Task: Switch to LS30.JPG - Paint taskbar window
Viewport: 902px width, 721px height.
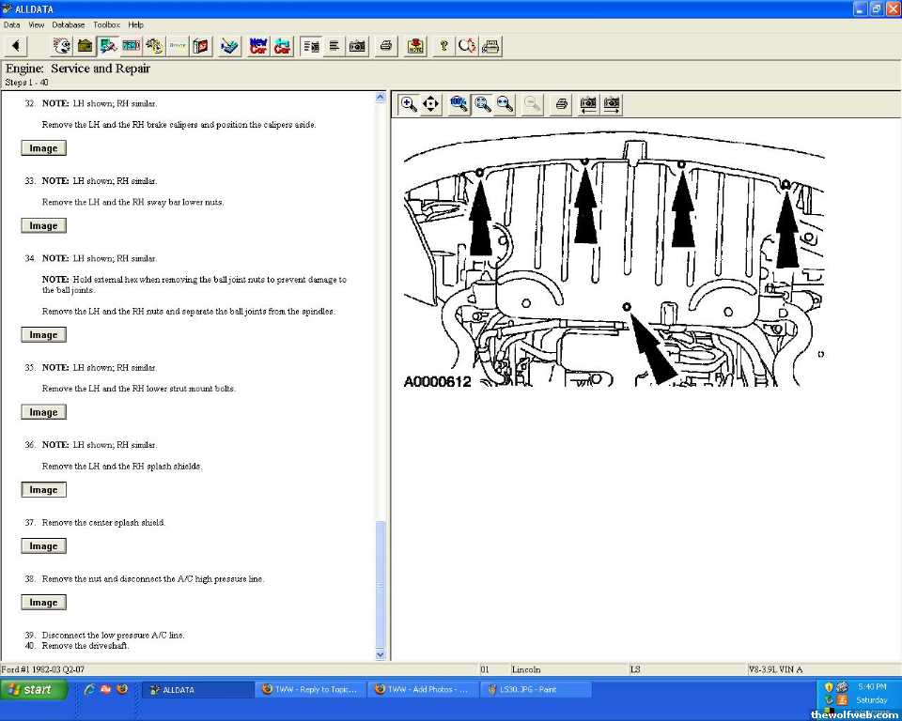Action: point(536,689)
